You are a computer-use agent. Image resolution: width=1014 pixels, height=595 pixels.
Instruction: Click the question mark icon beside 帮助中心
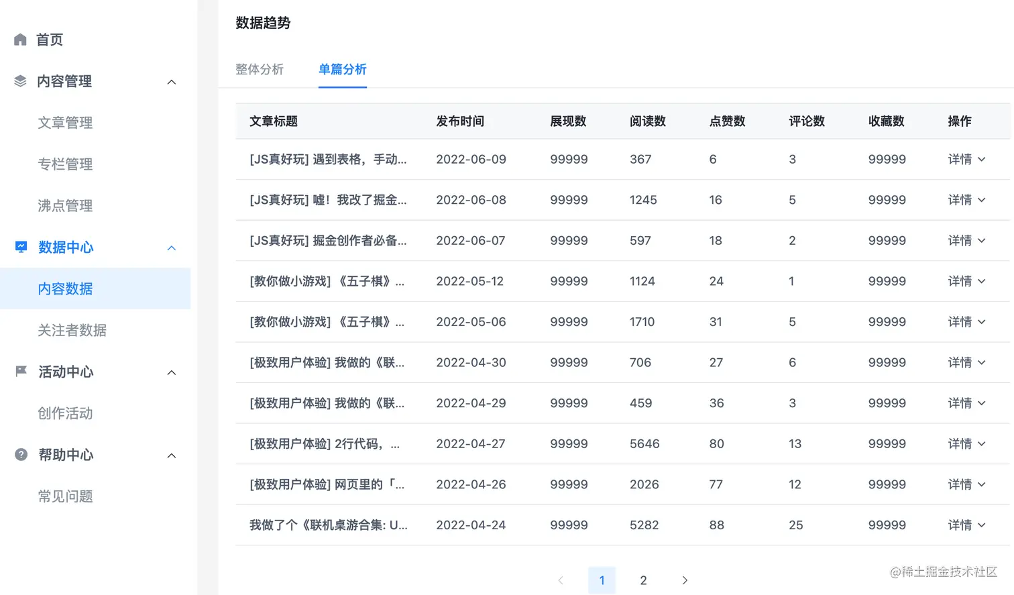point(21,455)
